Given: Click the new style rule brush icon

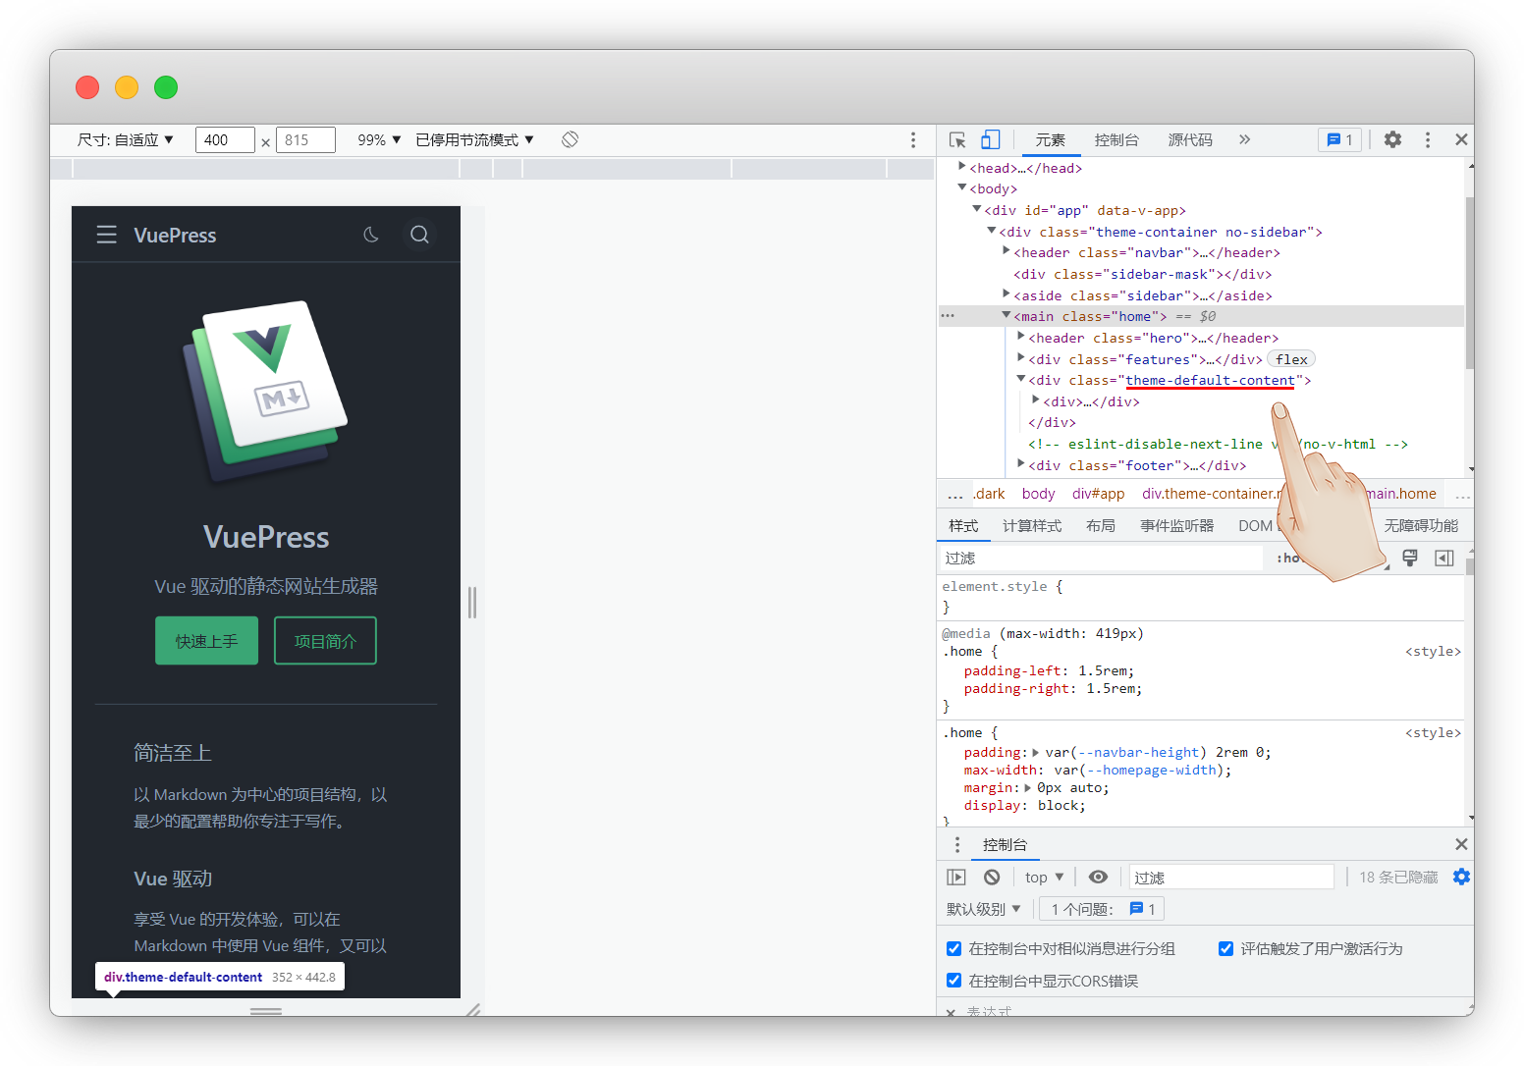Looking at the screenshot, I should point(1410,558).
